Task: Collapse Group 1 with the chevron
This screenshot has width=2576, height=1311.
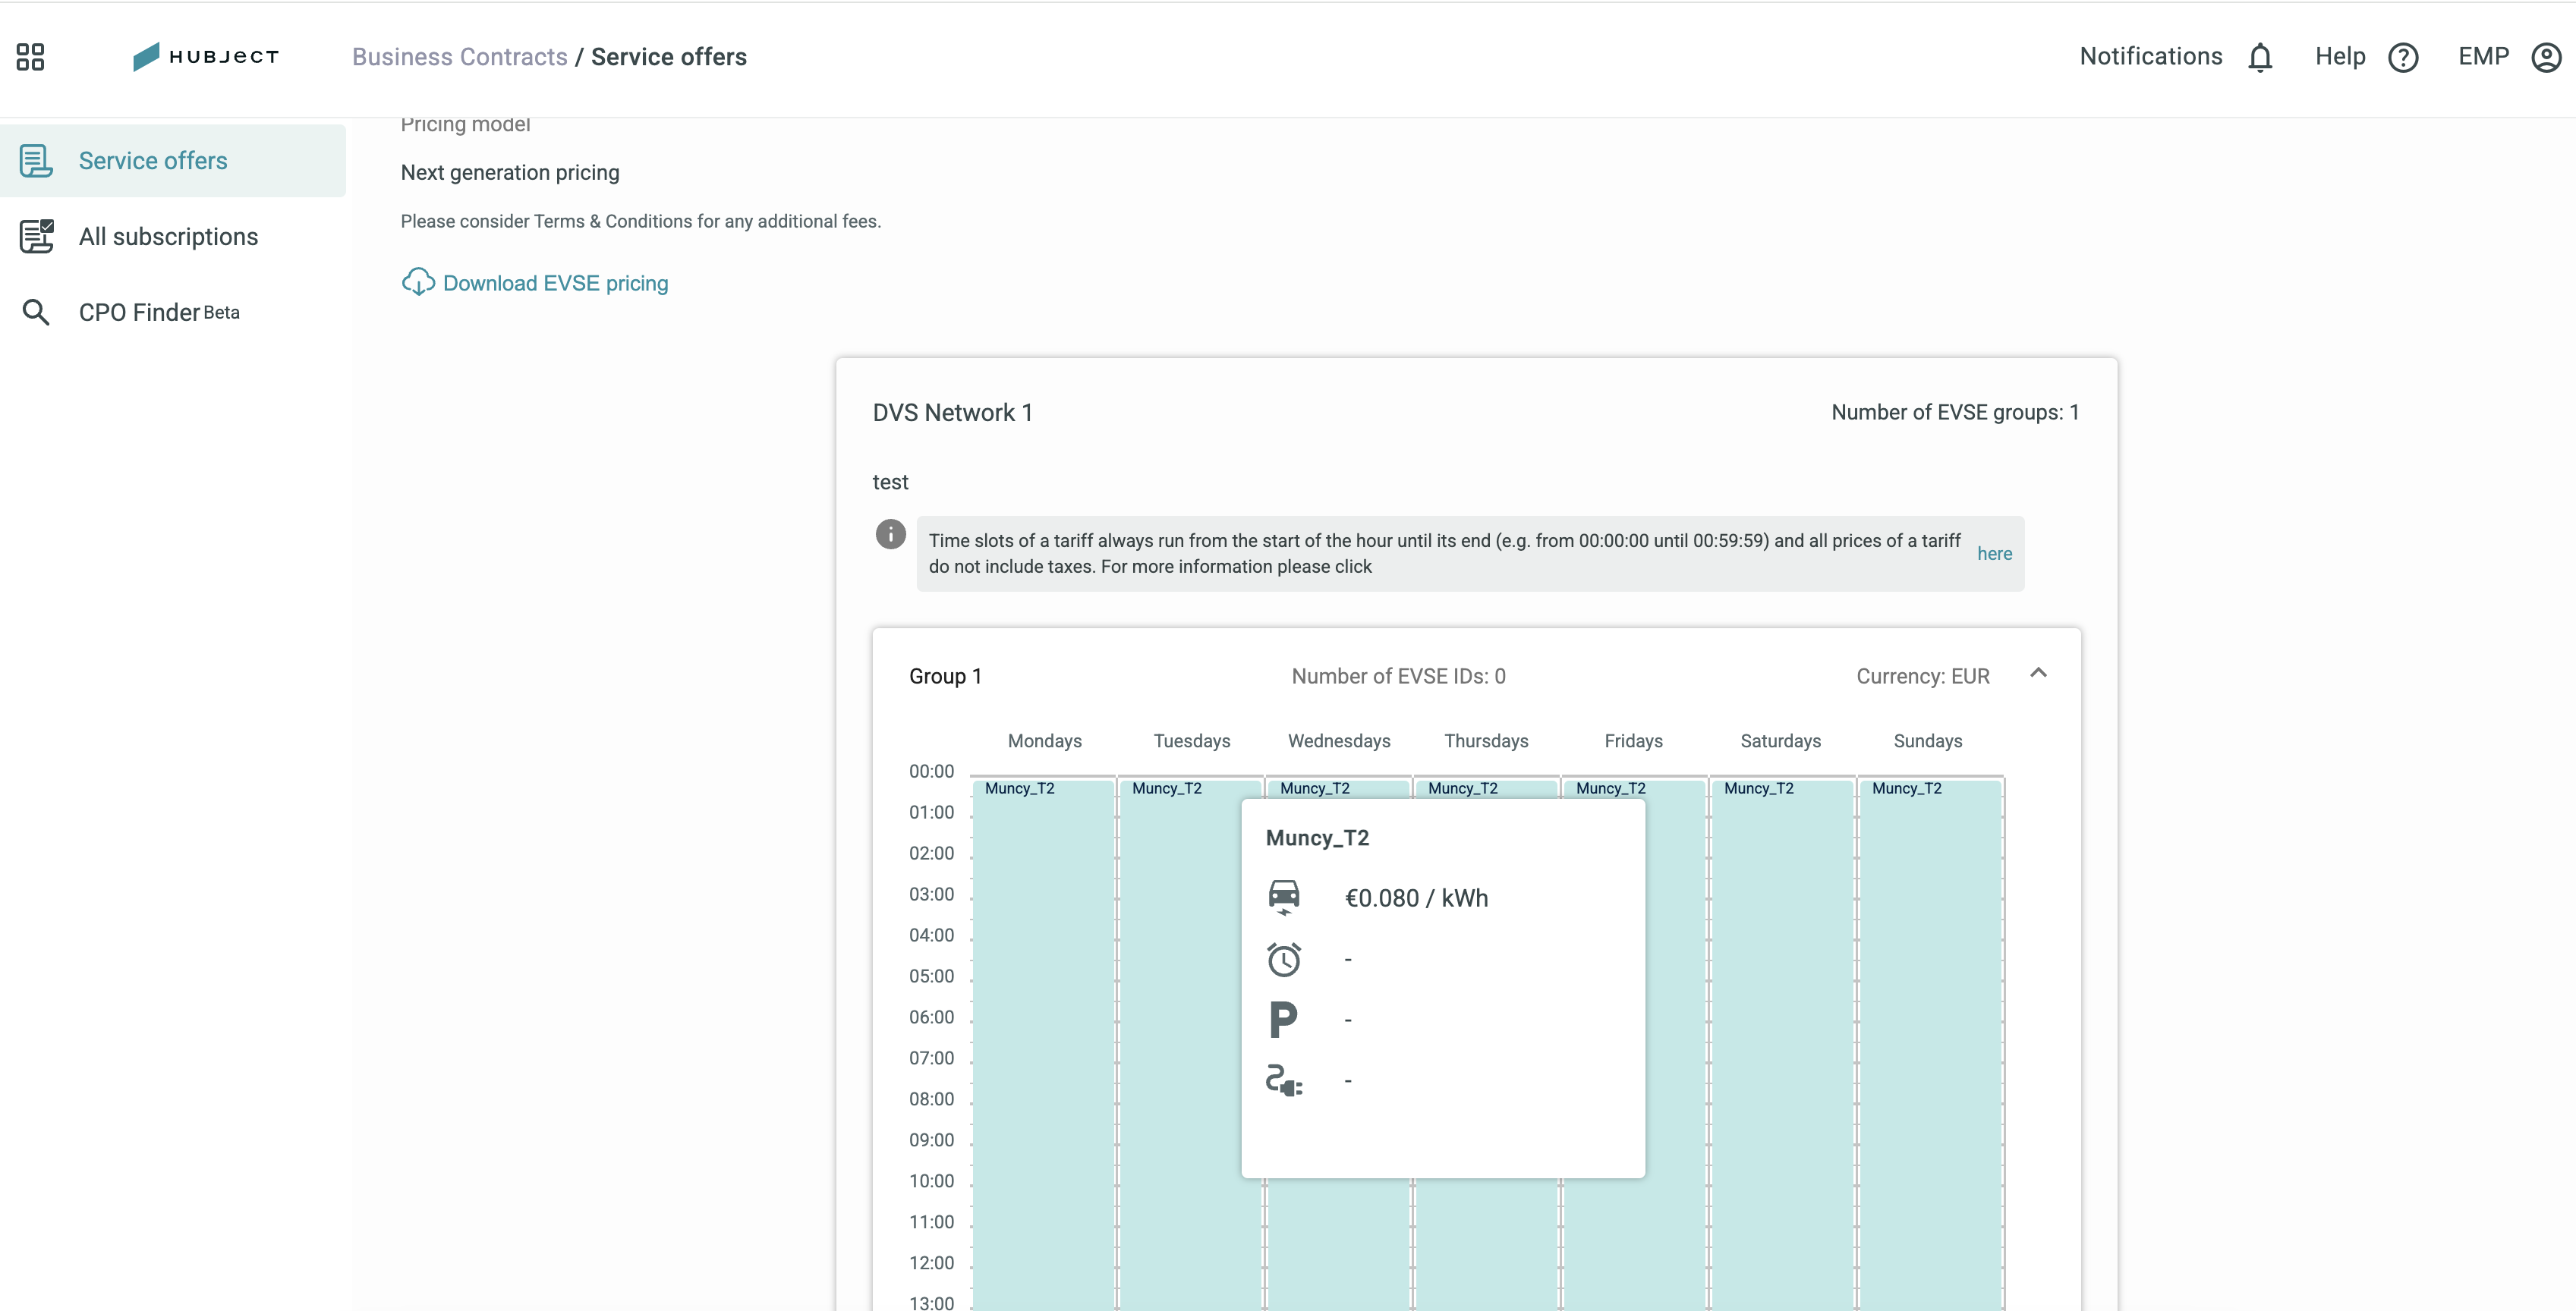Action: pos(2038,674)
